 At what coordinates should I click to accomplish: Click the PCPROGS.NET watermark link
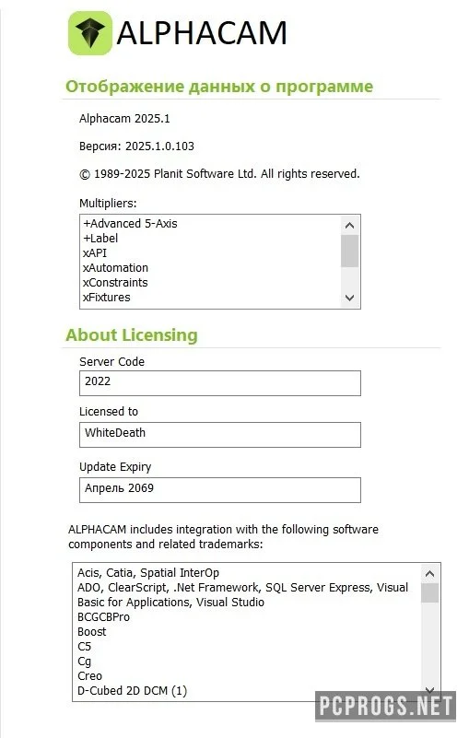385,706
